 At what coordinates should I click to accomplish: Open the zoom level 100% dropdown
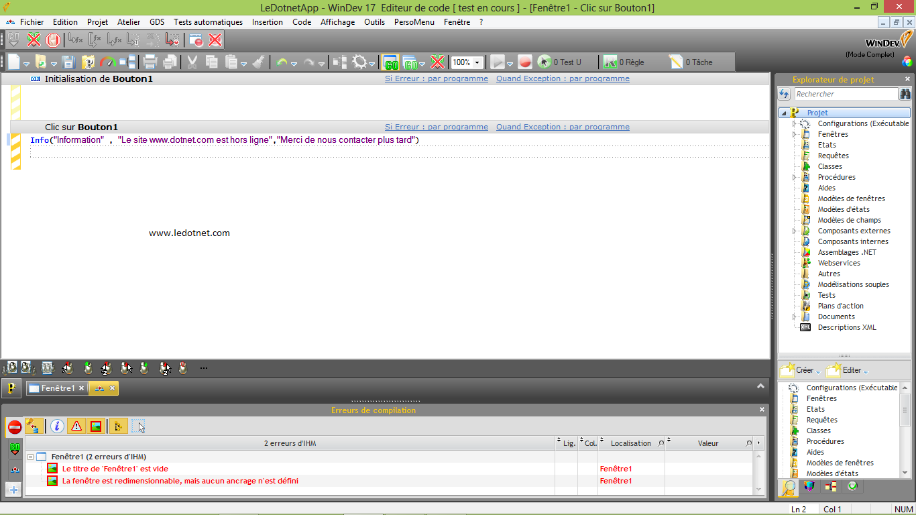click(x=477, y=62)
